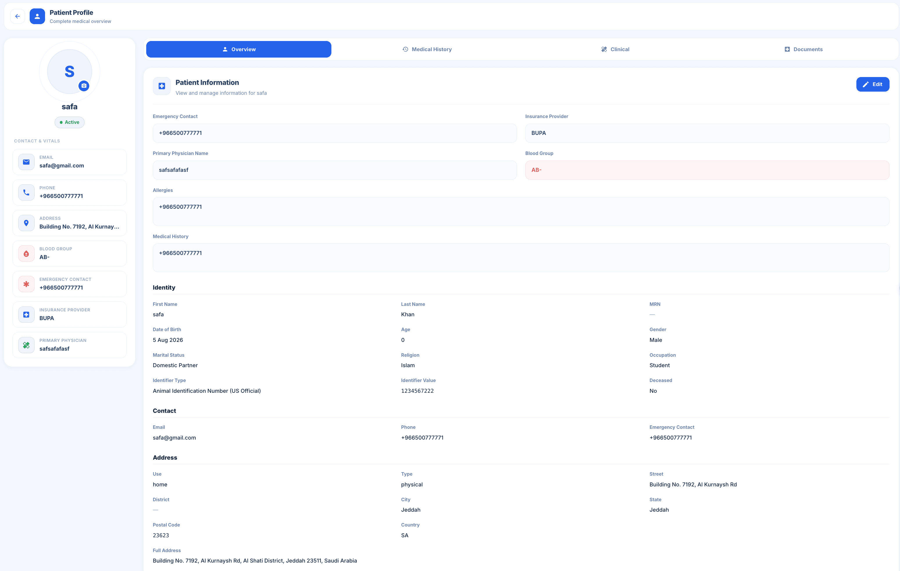The height and width of the screenshot is (571, 900).
Task: Click the blue Patient Profile user icon
Action: (x=37, y=17)
